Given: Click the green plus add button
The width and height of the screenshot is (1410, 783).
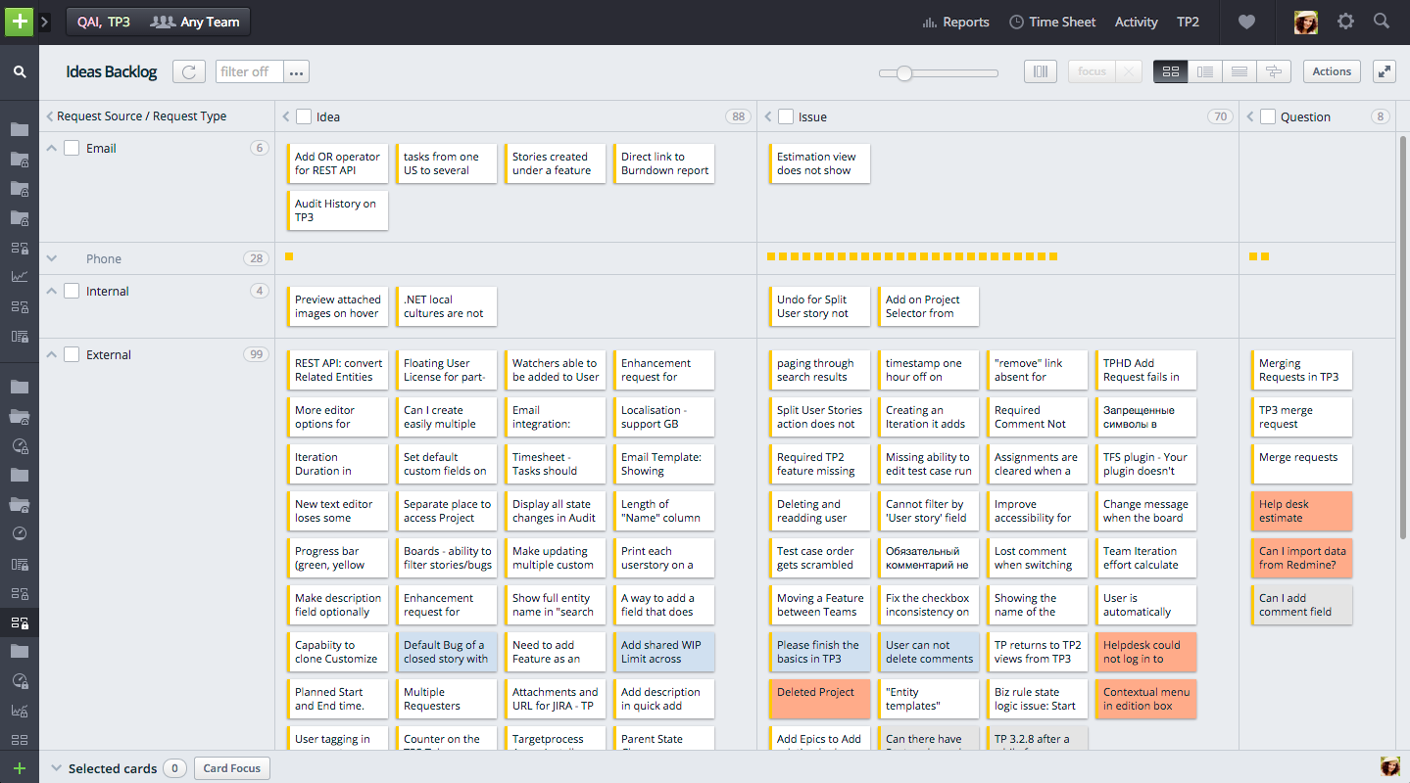Looking at the screenshot, I should [x=19, y=22].
